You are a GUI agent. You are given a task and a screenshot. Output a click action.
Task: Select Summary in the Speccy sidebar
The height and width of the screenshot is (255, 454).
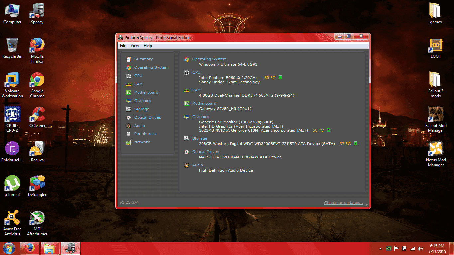(x=143, y=59)
